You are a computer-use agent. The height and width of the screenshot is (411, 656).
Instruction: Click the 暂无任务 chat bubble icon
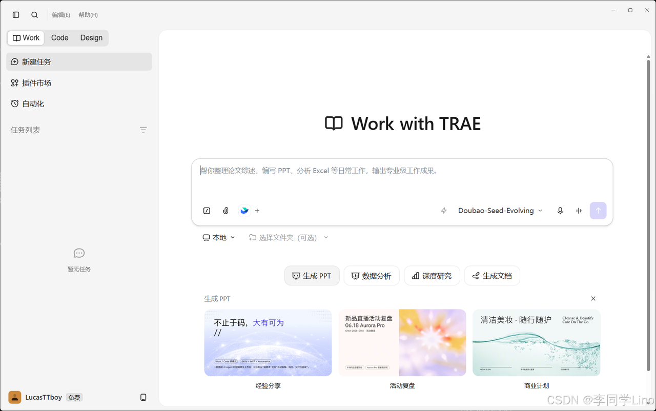coord(79,253)
